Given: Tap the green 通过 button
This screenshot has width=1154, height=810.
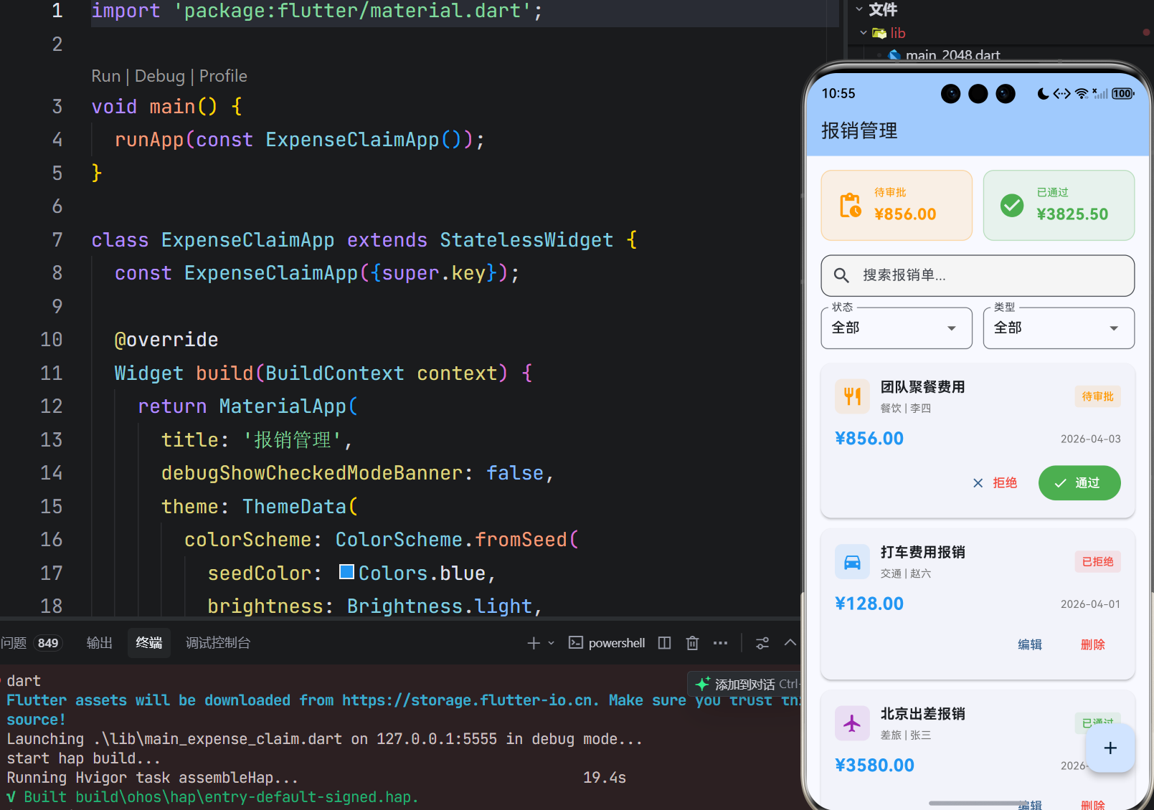Looking at the screenshot, I should [x=1079, y=483].
